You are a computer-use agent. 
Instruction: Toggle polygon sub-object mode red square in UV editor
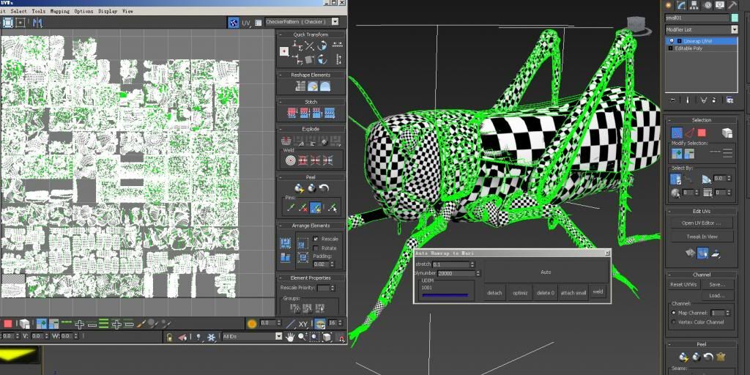[8, 324]
